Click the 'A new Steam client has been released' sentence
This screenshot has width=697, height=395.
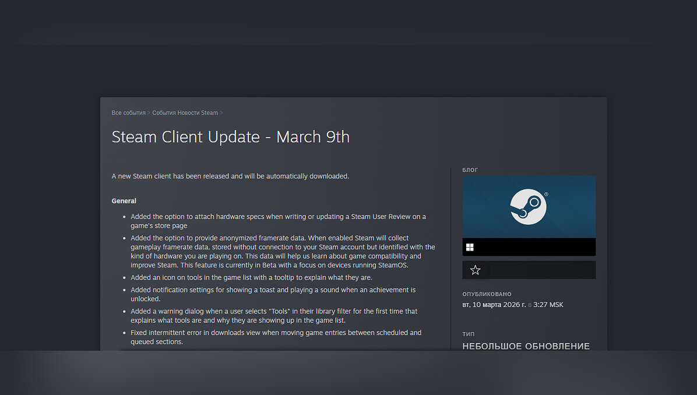click(x=230, y=177)
